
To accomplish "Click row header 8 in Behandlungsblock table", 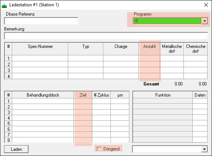I will click(x=9, y=140).
